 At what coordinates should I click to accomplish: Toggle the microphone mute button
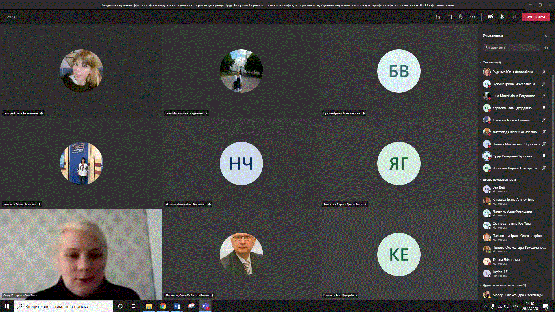pos(502,17)
